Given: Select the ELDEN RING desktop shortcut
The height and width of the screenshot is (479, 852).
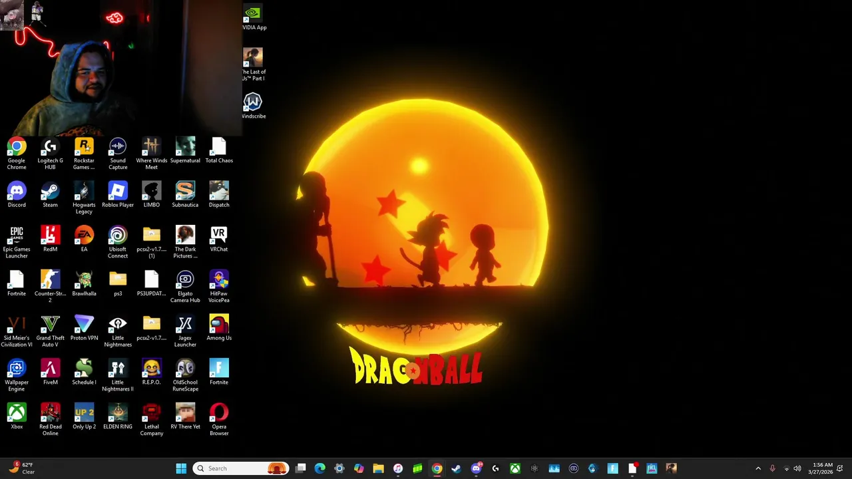Looking at the screenshot, I should click(118, 416).
